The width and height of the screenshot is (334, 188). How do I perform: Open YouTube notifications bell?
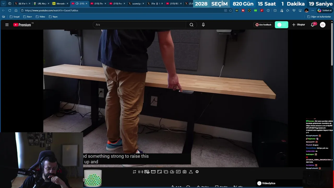[x=313, y=25]
